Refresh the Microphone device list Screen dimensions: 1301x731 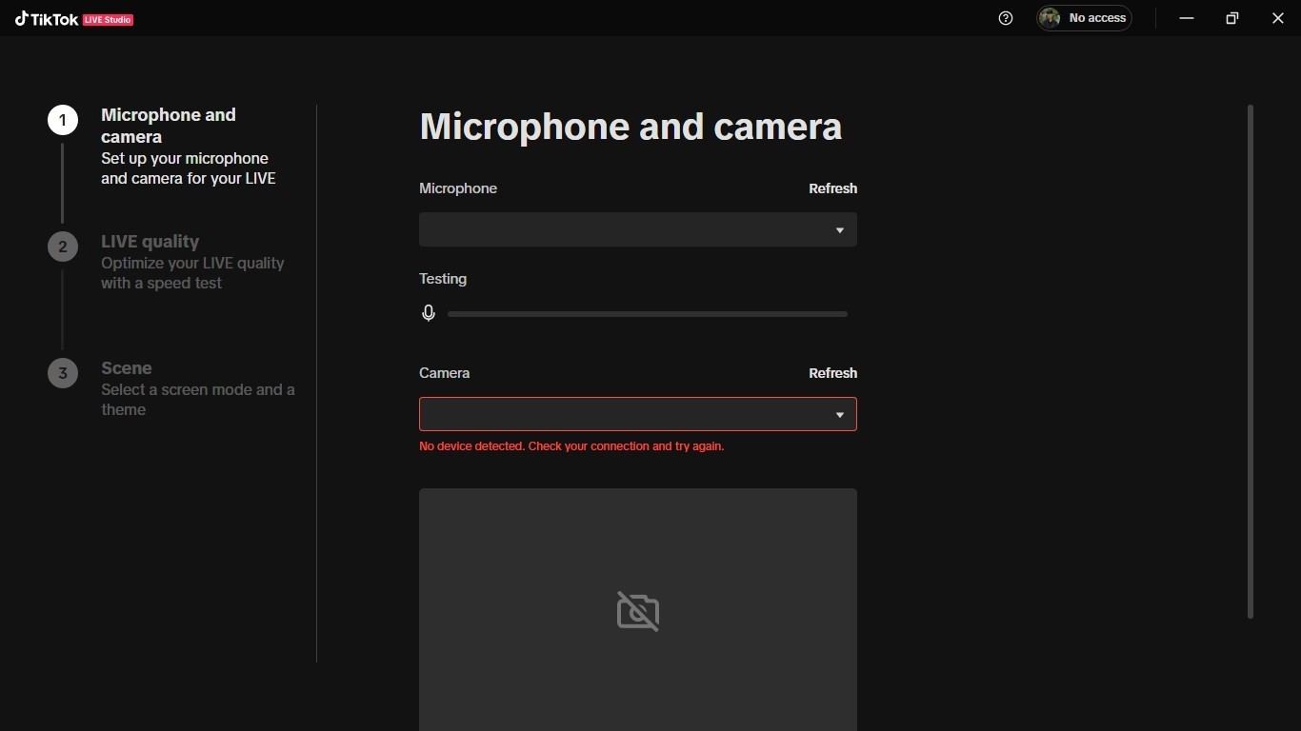[832, 188]
